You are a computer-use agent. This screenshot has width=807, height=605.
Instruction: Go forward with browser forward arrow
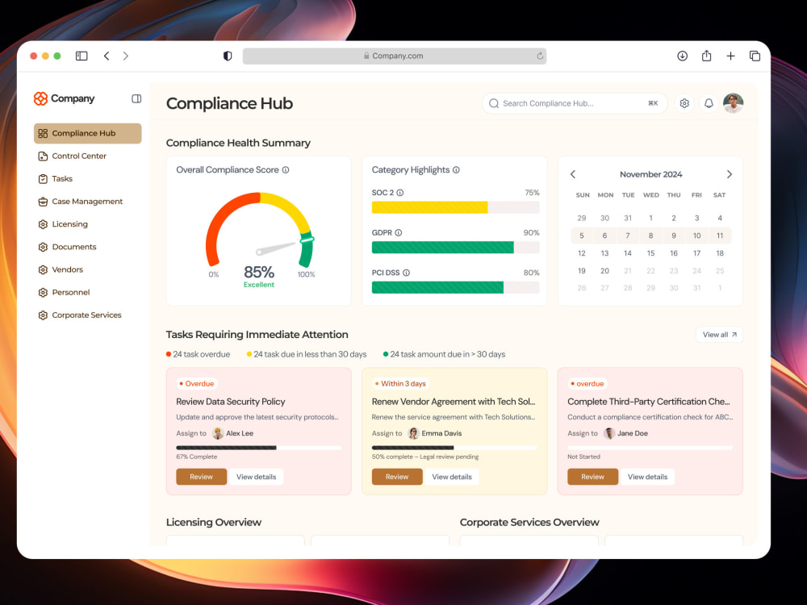point(126,56)
